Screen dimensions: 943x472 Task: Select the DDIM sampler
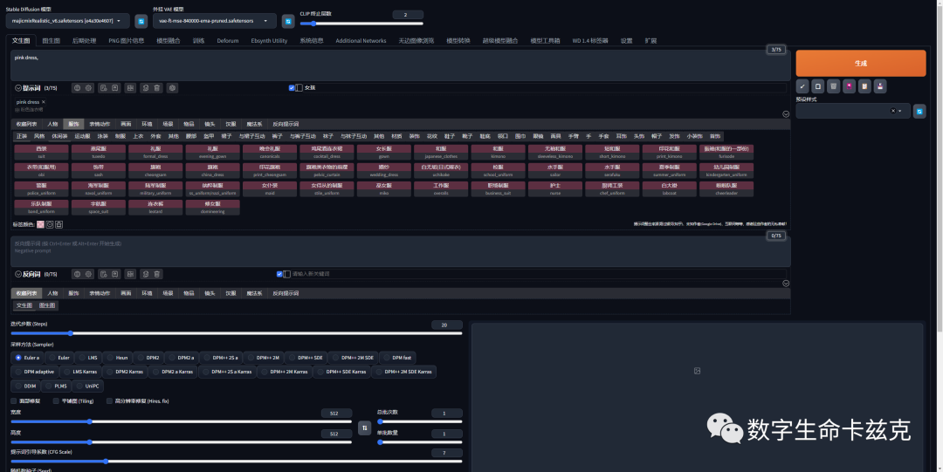pyautogui.click(x=26, y=386)
